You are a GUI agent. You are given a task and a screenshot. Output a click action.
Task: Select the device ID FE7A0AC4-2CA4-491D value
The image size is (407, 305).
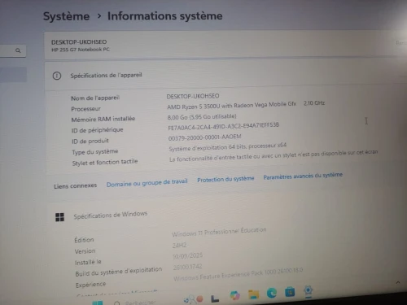[x=223, y=126]
